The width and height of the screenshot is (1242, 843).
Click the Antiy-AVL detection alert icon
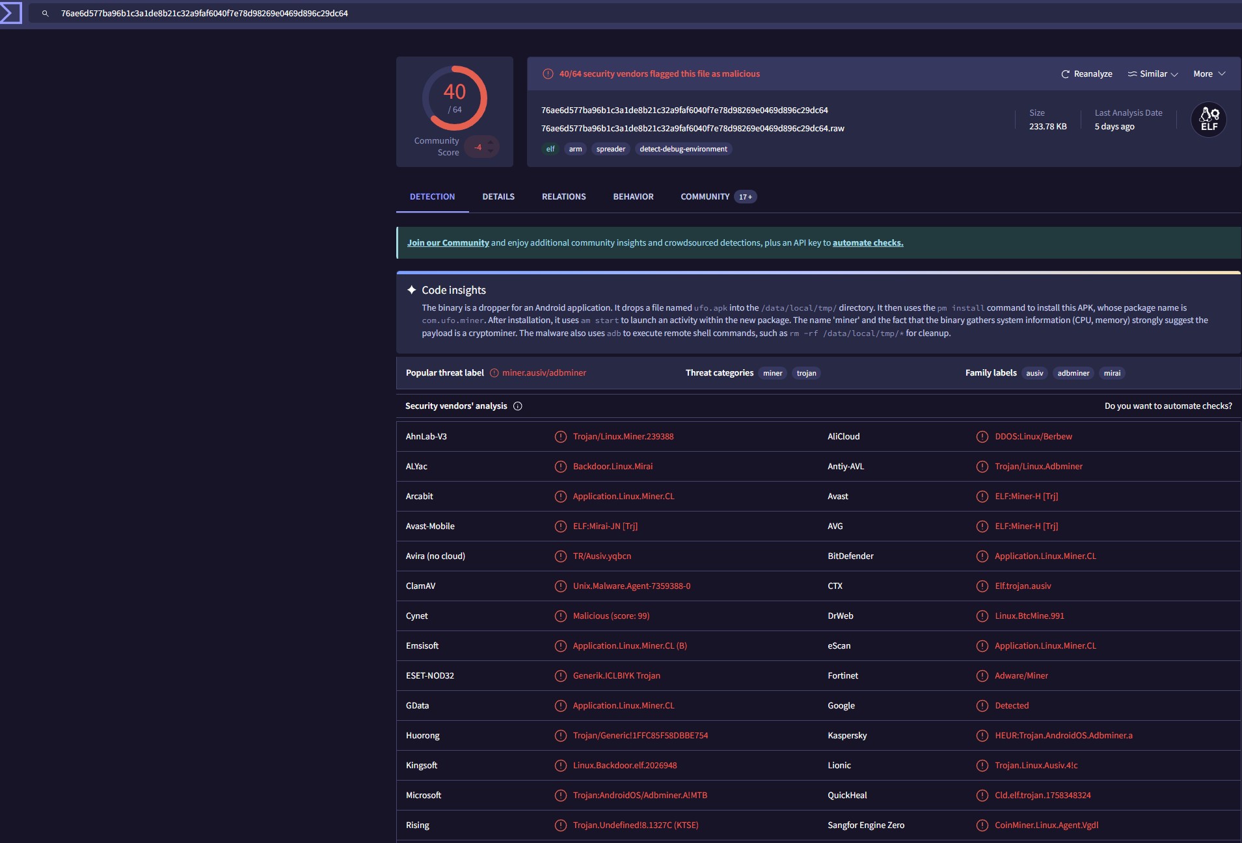(982, 467)
